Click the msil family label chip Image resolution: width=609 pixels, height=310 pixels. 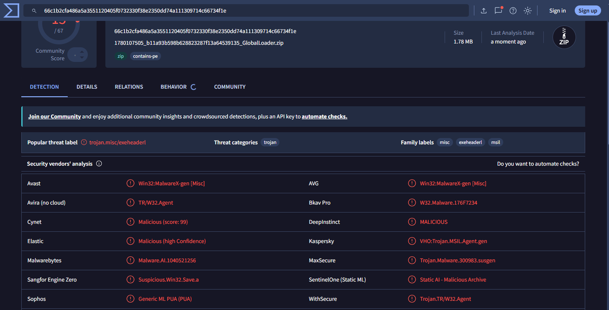[x=496, y=142]
